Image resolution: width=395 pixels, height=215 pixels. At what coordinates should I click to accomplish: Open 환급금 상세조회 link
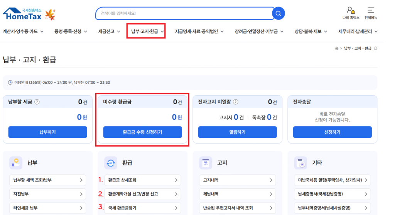pyautogui.click(x=142, y=180)
